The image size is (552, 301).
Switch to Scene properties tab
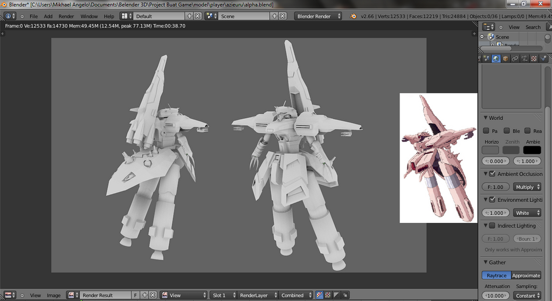[487, 58]
